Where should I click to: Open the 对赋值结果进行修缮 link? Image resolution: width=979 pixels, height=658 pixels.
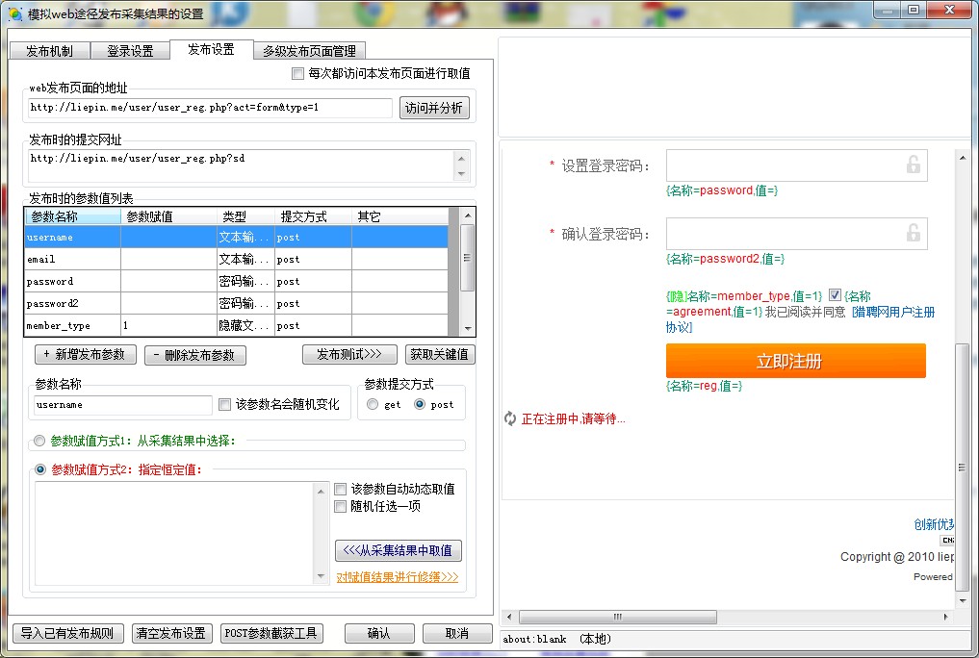point(397,577)
